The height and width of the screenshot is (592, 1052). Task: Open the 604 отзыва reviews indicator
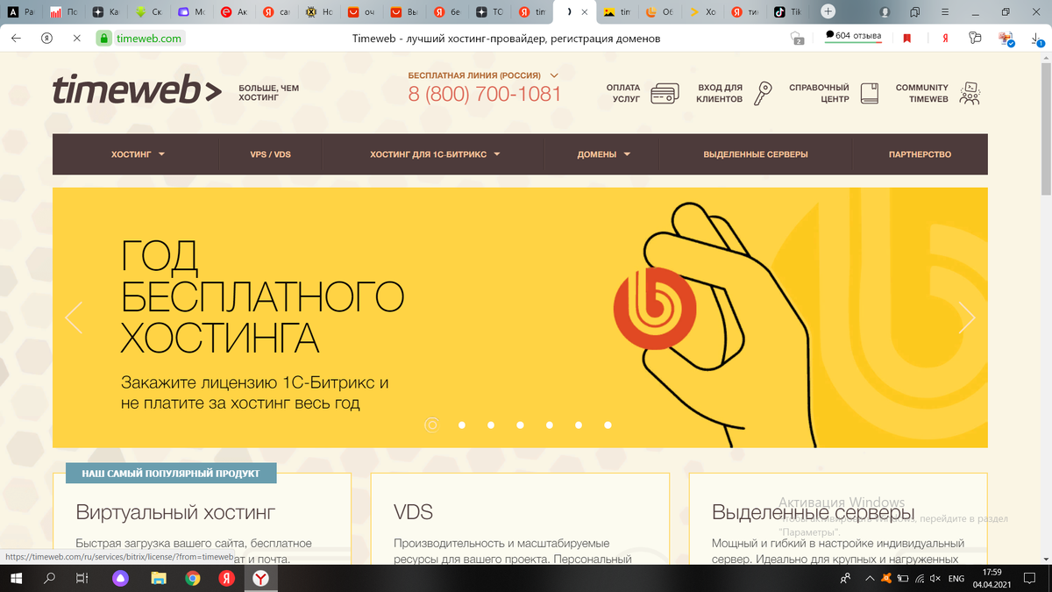point(853,35)
